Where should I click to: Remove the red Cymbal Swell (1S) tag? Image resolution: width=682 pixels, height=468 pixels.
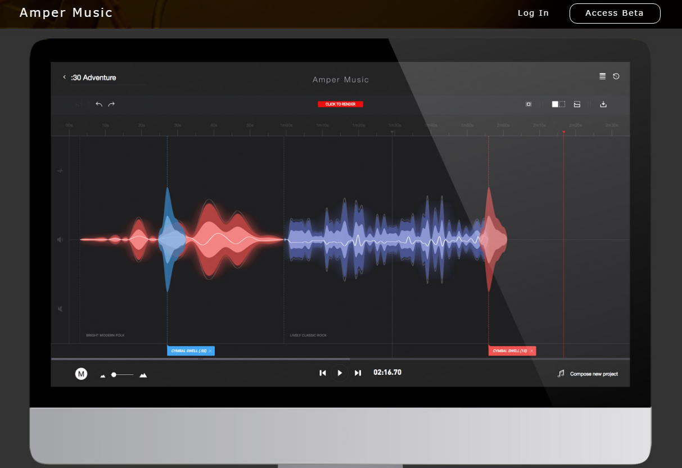(531, 351)
